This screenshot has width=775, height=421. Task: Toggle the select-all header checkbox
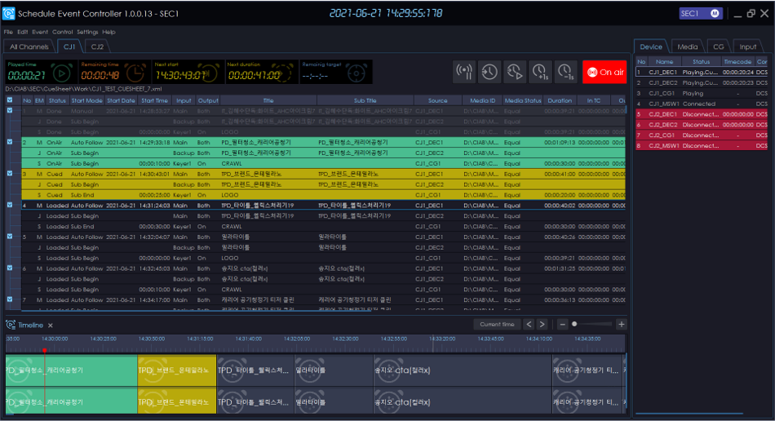click(x=10, y=100)
